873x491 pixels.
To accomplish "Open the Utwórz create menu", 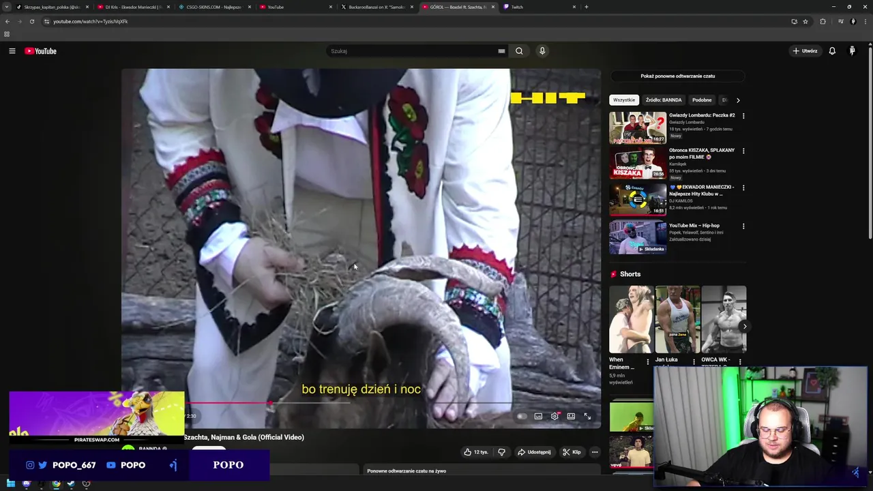I will [805, 51].
